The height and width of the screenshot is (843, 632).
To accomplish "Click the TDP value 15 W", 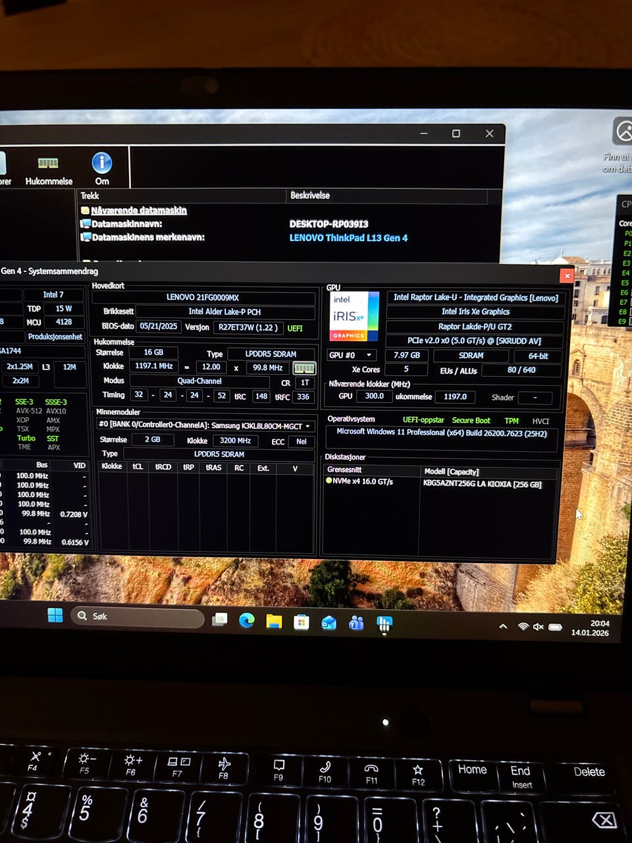I will point(64,308).
